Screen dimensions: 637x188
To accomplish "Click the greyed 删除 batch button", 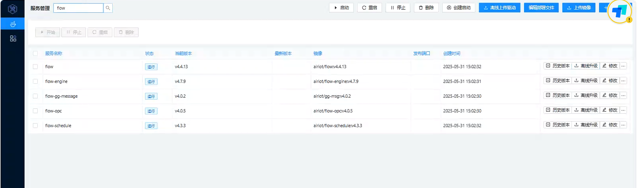I will click(x=126, y=32).
